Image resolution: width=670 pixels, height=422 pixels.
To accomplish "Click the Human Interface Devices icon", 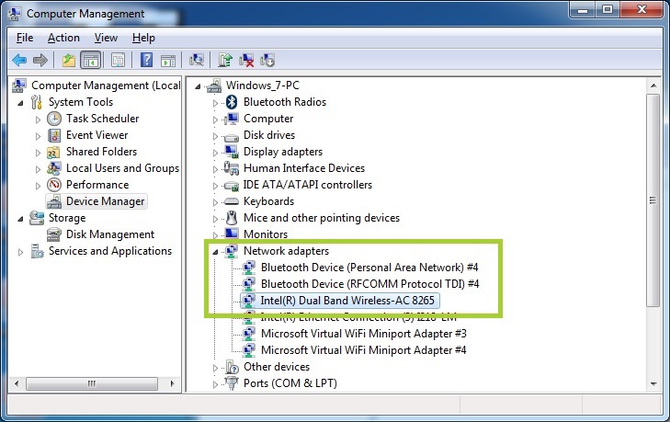I will pyautogui.click(x=232, y=168).
